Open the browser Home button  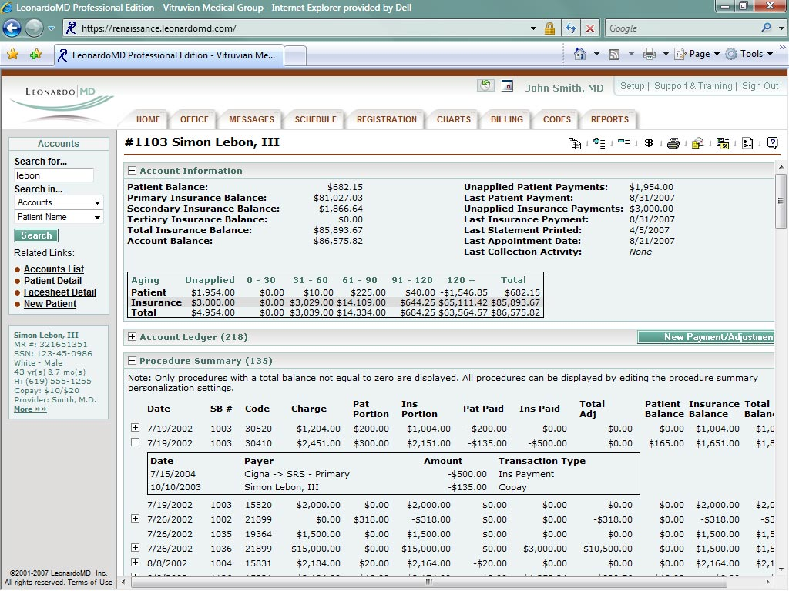tap(581, 54)
